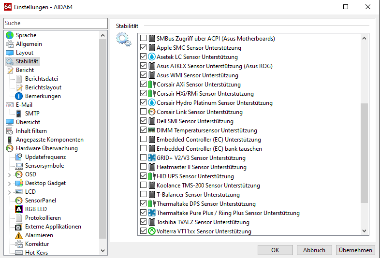Image resolution: width=380 pixels, height=258 pixels.
Task: Select Berichtslayout in the tree
Action: coord(43,87)
